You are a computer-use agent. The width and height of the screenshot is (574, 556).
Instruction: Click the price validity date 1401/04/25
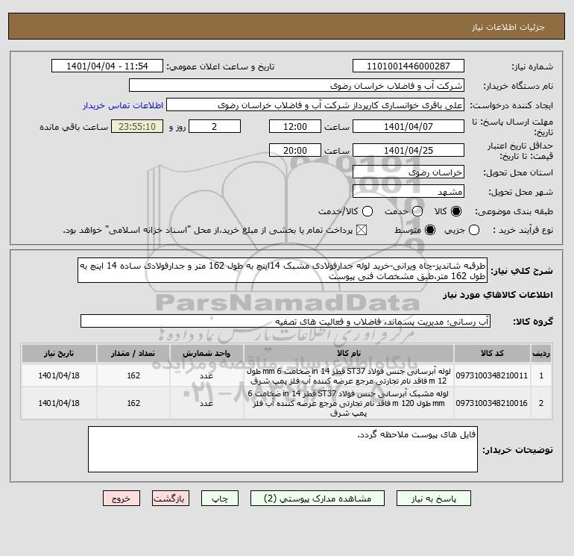(x=409, y=150)
